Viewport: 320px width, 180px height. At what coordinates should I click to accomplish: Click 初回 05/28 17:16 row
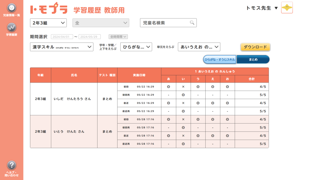tap(193, 119)
